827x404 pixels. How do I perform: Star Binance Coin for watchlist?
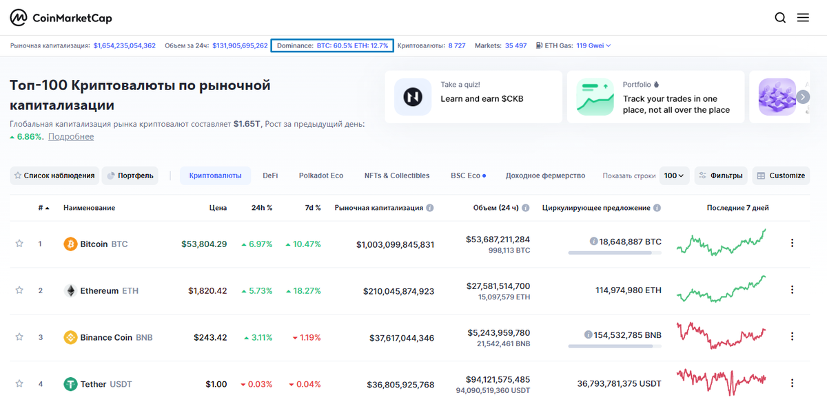(x=19, y=337)
